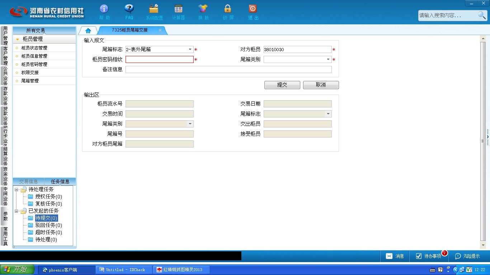Select 待提交(0) tree item
This screenshot has height=275, width=490.
[46, 218]
